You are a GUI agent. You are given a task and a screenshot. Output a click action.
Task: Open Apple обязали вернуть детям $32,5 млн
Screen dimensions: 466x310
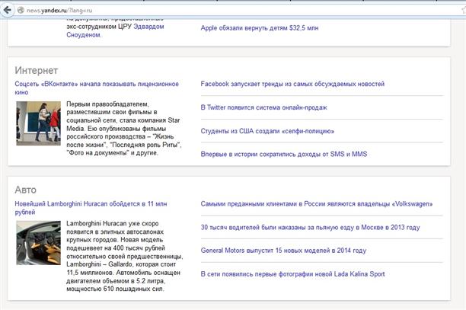259,27
